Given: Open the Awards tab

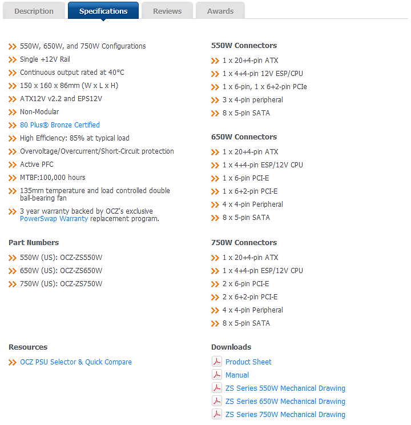Looking at the screenshot, I should pyautogui.click(x=220, y=11).
